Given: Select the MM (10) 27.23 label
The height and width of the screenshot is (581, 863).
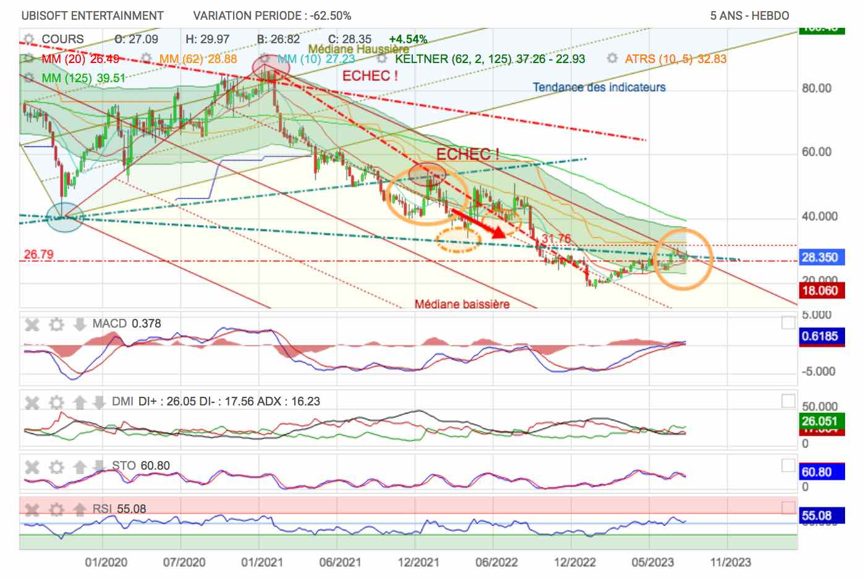Looking at the screenshot, I should pos(316,59).
